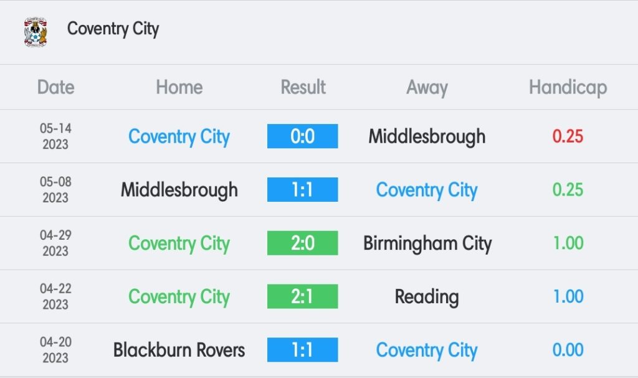
Task: Open the 0:0 result against Middlesbrough
Action: coord(302,136)
